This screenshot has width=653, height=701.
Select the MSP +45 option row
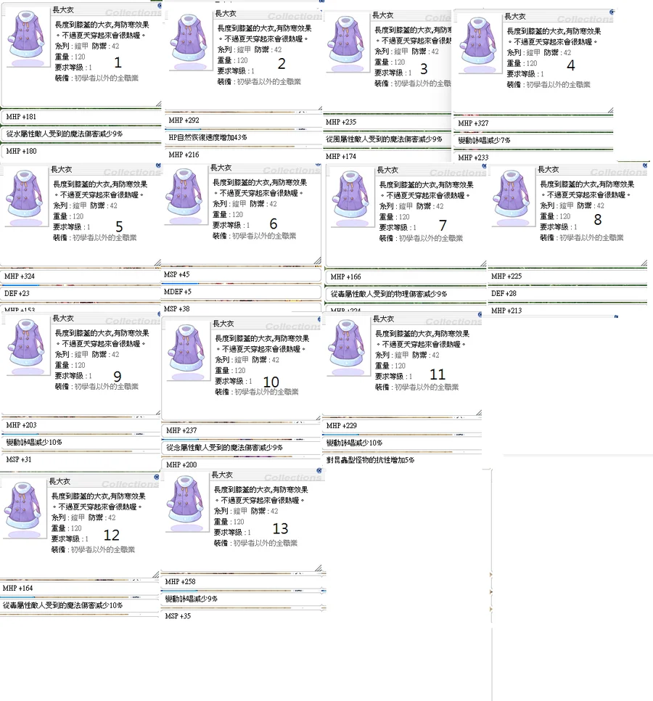[x=240, y=274]
